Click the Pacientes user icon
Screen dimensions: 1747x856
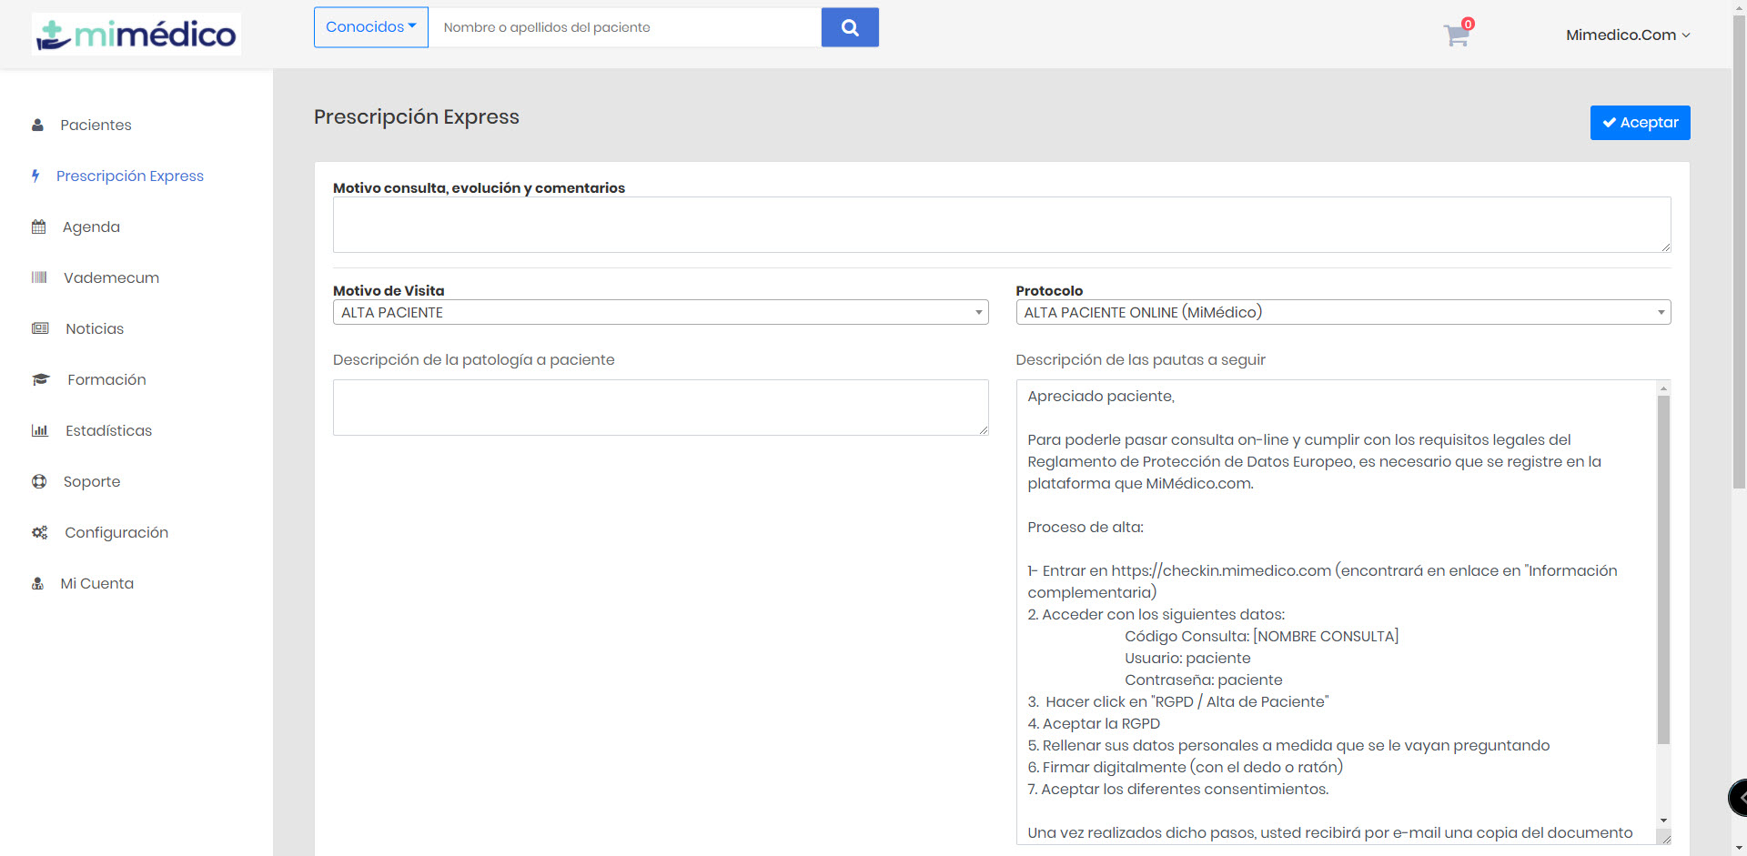(37, 125)
